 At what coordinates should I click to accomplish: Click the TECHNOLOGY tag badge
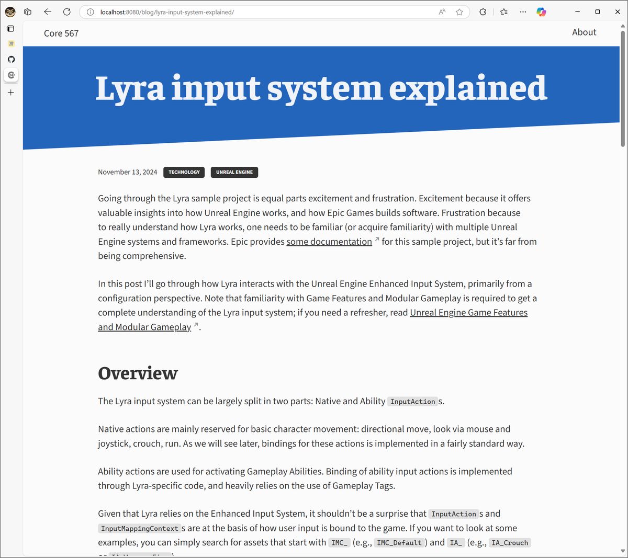184,172
